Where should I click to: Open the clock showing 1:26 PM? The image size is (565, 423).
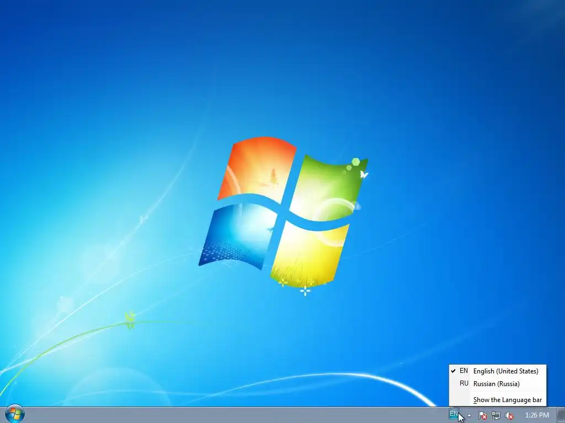[537, 415]
